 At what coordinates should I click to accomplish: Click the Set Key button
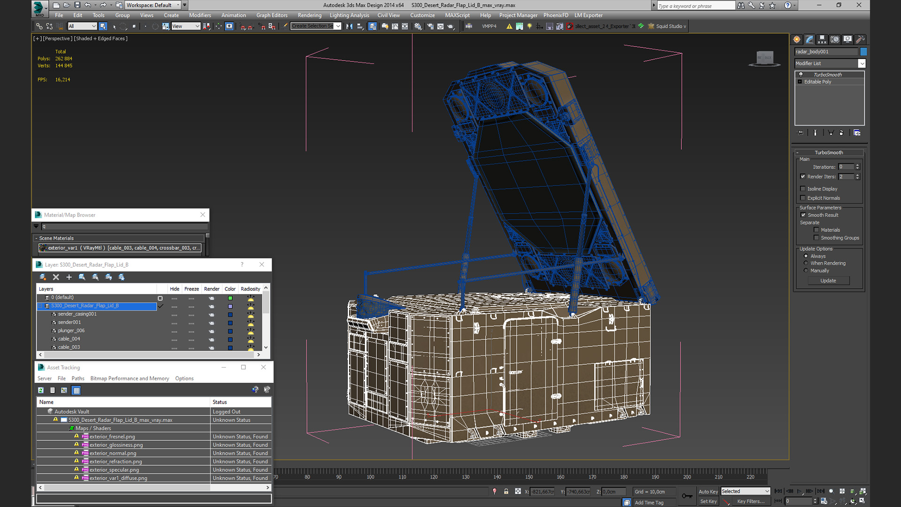708,501
